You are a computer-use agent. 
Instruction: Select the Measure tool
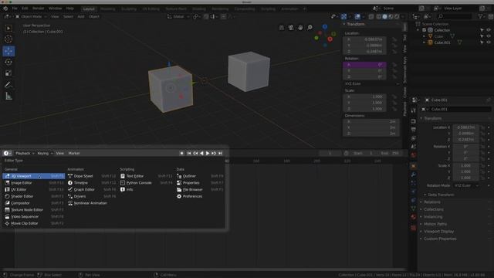(x=8, y=96)
